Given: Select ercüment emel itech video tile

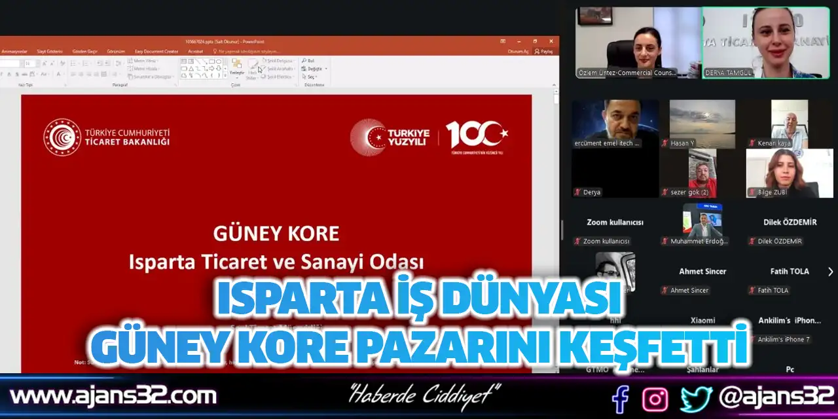Looking at the screenshot, I should (615, 124).
